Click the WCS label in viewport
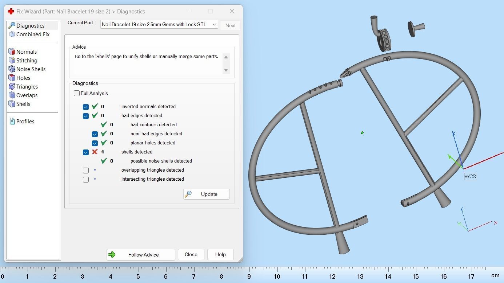 (x=470, y=176)
